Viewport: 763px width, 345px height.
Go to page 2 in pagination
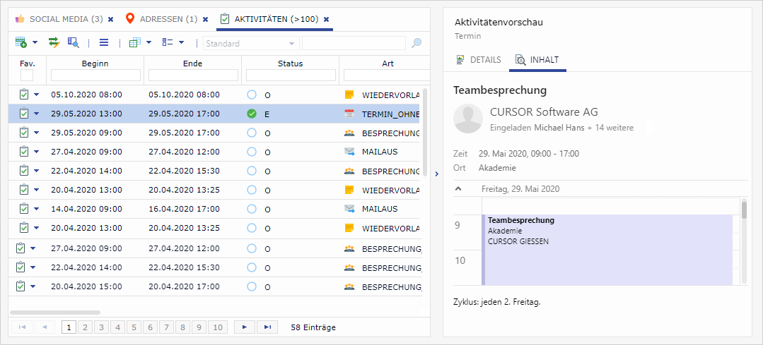coord(85,327)
